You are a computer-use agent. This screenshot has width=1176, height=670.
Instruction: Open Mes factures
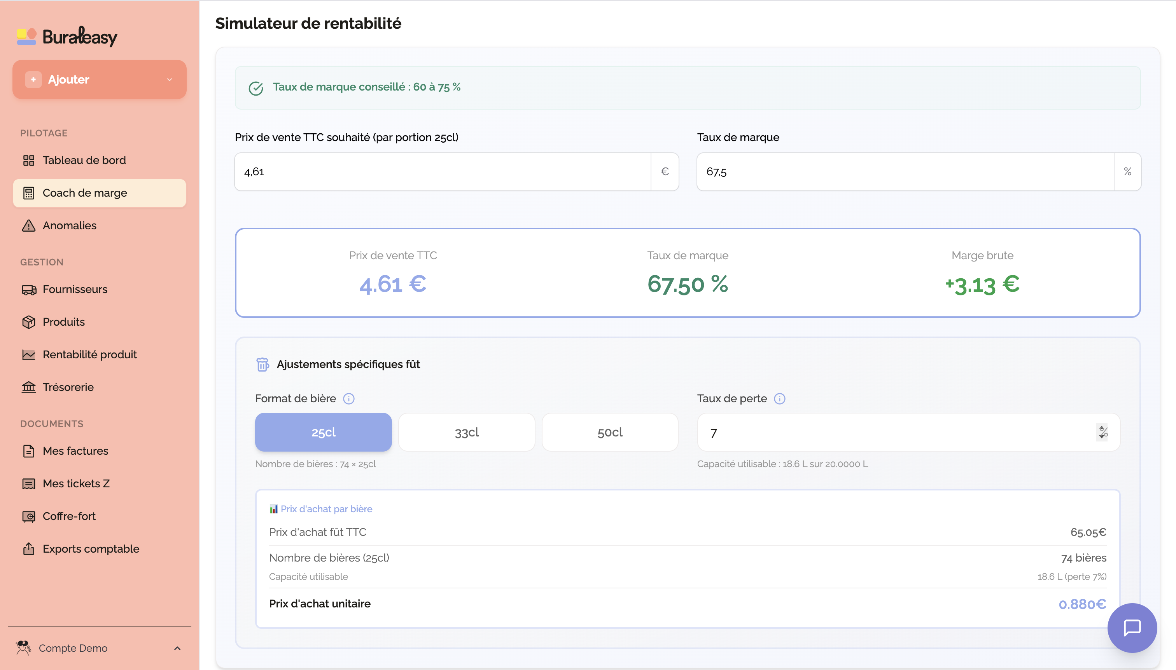tap(100, 451)
